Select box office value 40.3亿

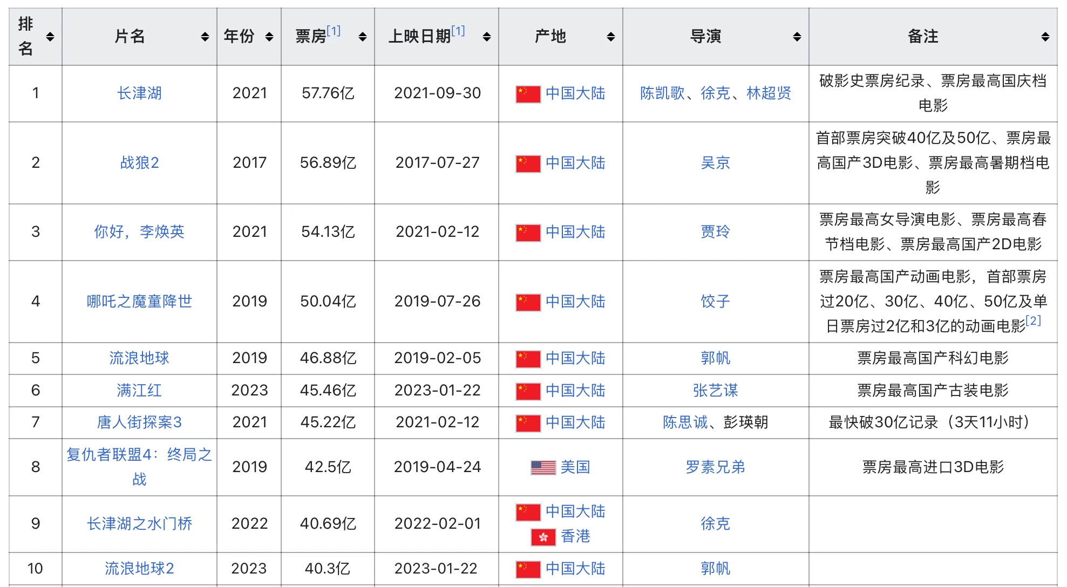pyautogui.click(x=328, y=568)
